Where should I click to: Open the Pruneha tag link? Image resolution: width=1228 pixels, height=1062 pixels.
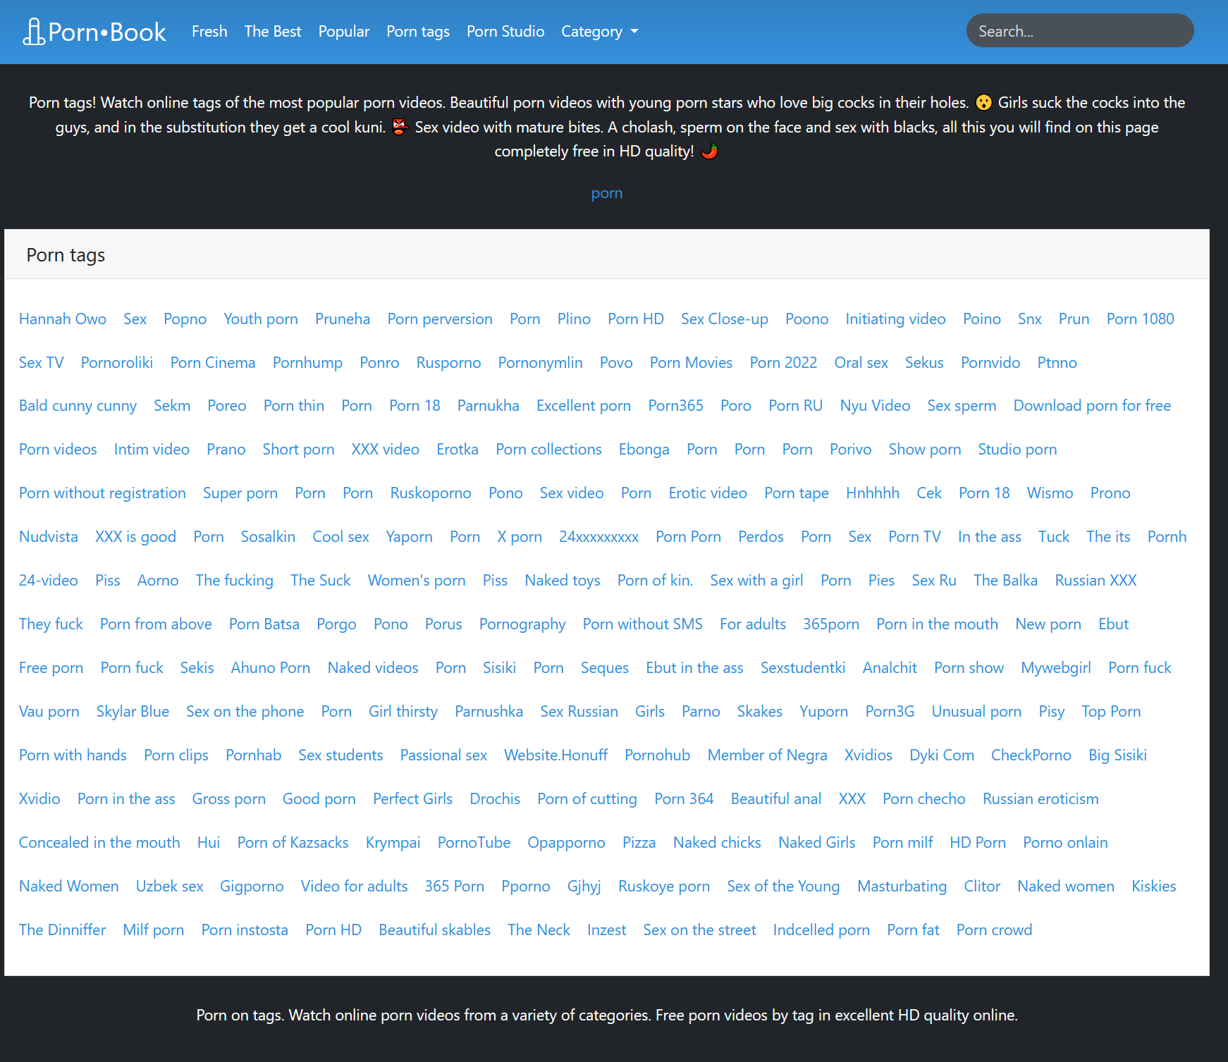[343, 319]
